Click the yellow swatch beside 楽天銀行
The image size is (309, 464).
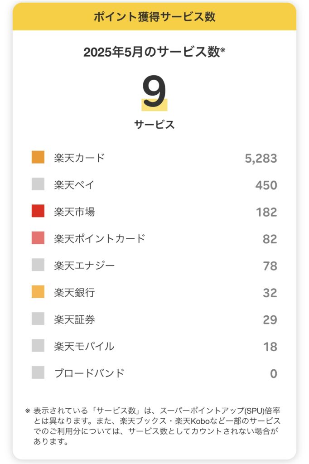[38, 292]
